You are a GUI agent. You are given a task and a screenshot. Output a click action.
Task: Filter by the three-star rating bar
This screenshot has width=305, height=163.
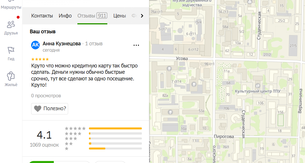[x=115, y=139]
